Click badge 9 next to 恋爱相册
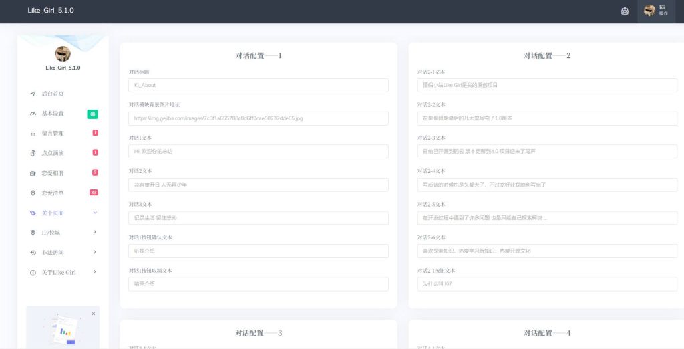 coord(95,172)
